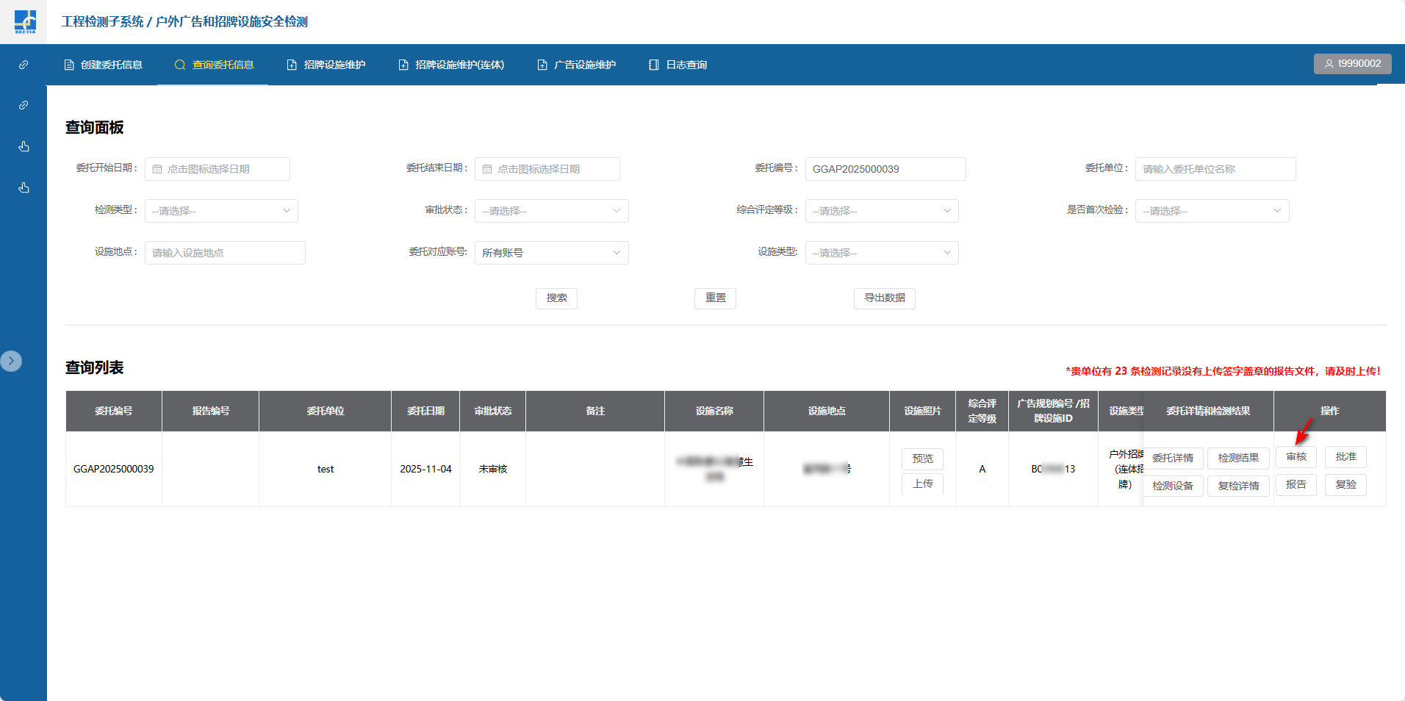This screenshot has width=1405, height=701.
Task: Expand the left sidebar with the arrow button
Action: pos(11,361)
